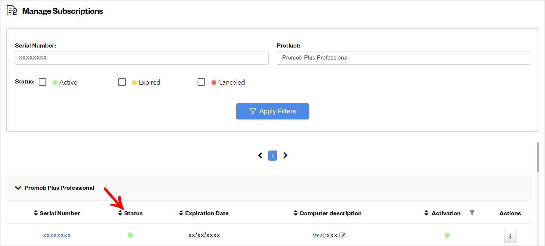This screenshot has width=545, height=246.
Task: Click the Apply Filters button
Action: point(273,111)
